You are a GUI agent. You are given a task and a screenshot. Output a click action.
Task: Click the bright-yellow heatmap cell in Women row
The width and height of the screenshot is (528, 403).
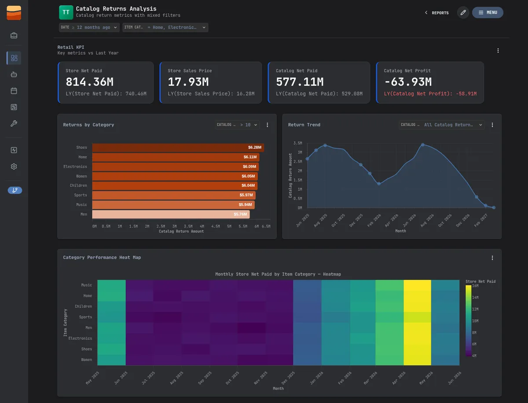(417, 359)
